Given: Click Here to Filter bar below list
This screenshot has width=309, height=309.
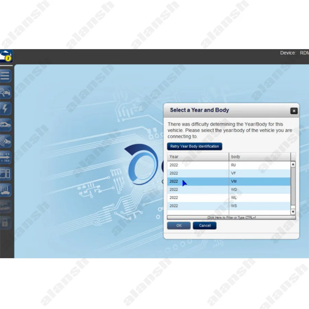Looking at the screenshot, I should (x=231, y=217).
